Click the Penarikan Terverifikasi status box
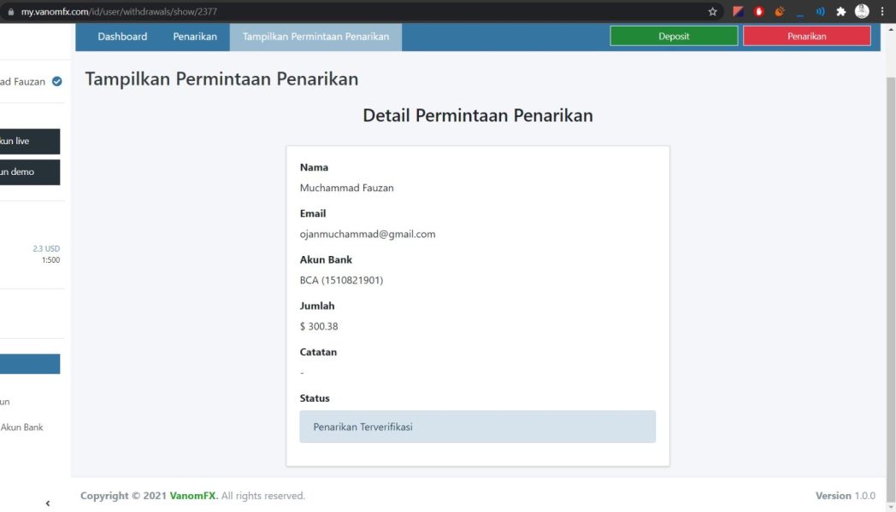896x512 pixels. (477, 427)
